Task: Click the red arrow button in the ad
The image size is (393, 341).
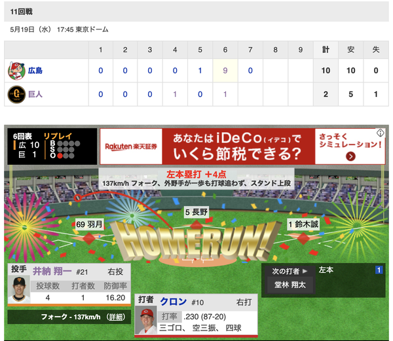Action: coord(350,156)
